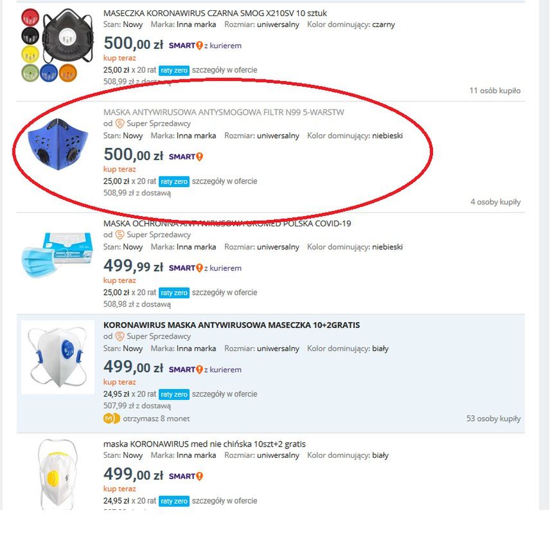Open maska KORONAWIRUS med nie chińska listing
The image size is (550, 544).
click(204, 444)
